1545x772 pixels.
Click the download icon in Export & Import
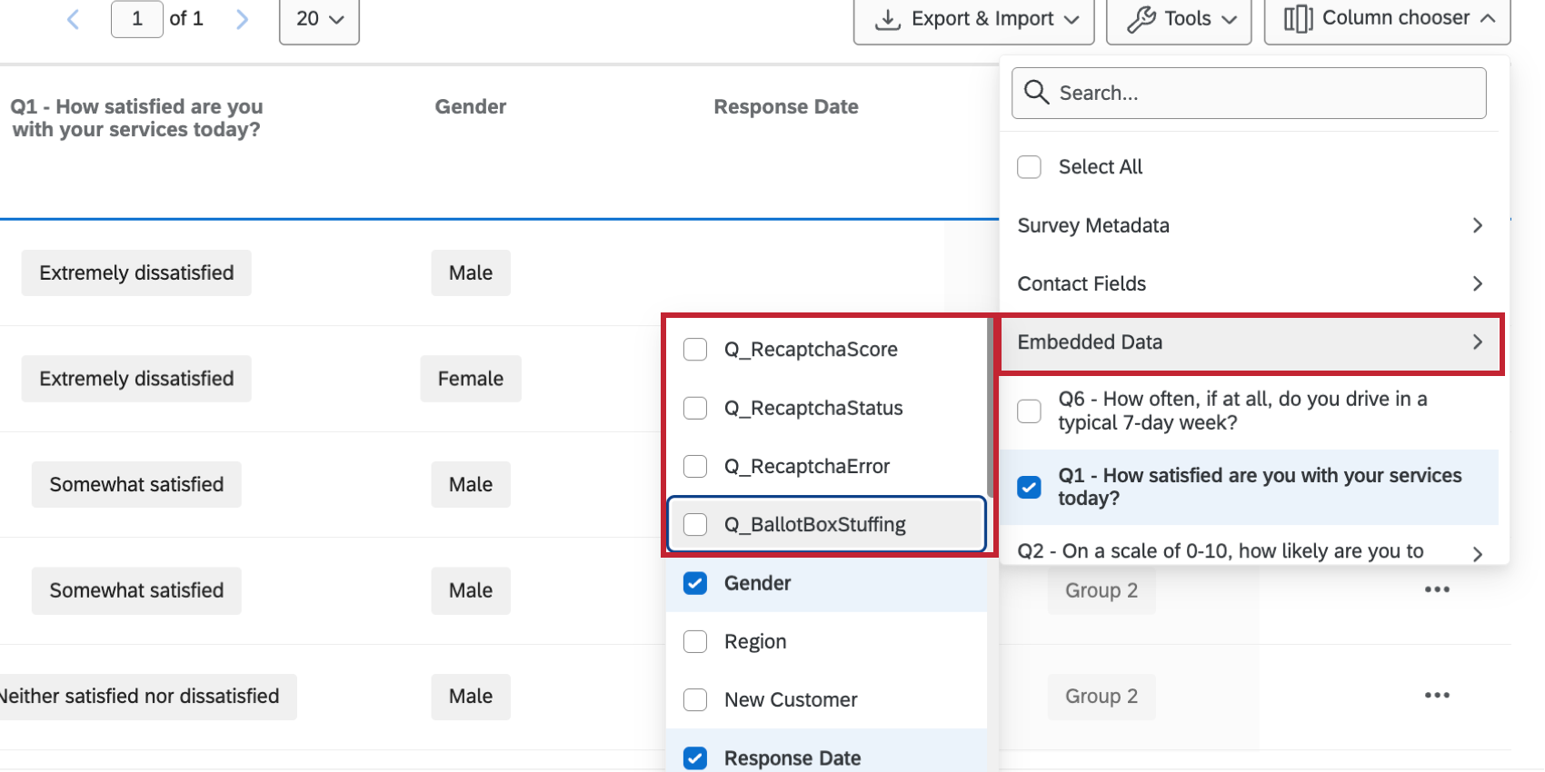pos(887,19)
